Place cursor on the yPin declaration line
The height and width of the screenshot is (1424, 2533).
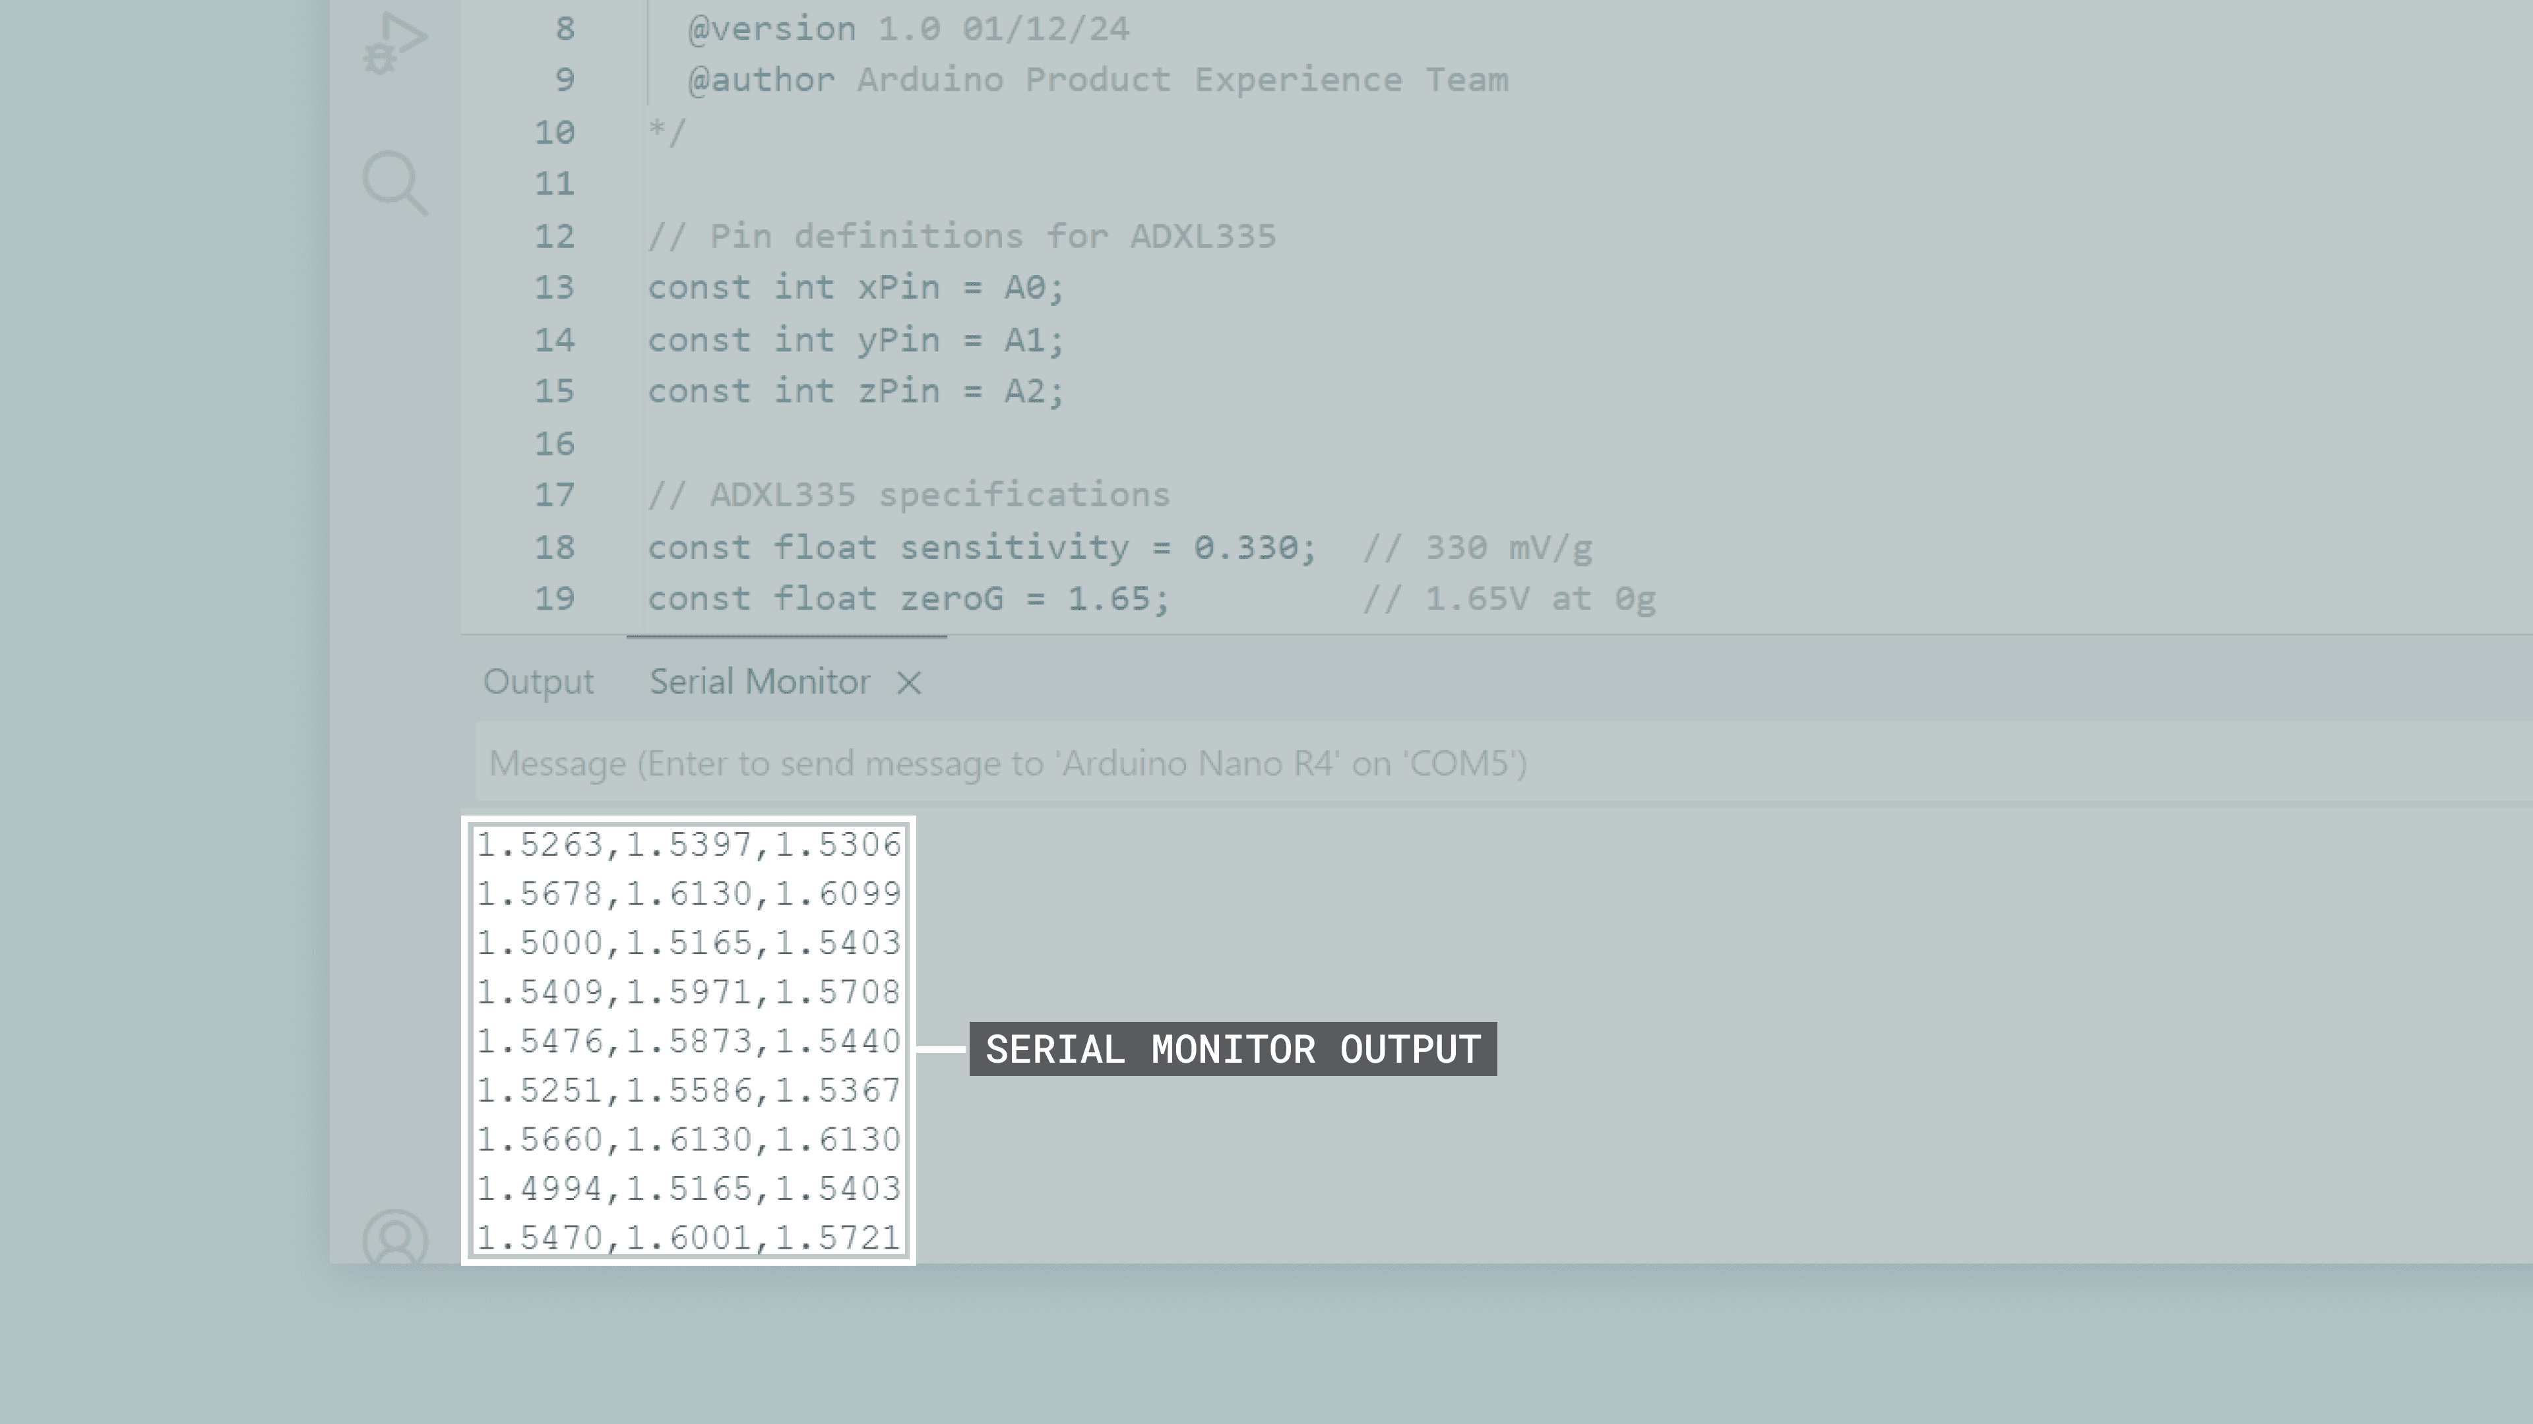click(x=856, y=340)
